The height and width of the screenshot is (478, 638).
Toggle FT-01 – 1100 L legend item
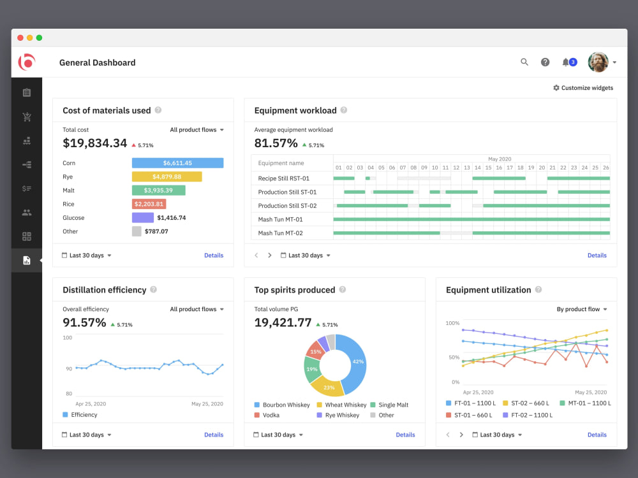coord(471,403)
